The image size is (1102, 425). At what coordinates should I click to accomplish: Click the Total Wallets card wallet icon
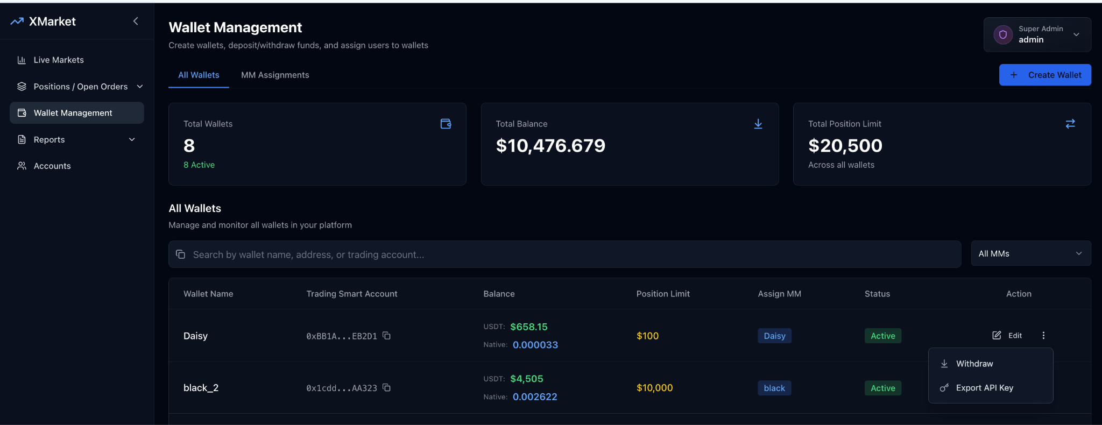pos(446,124)
